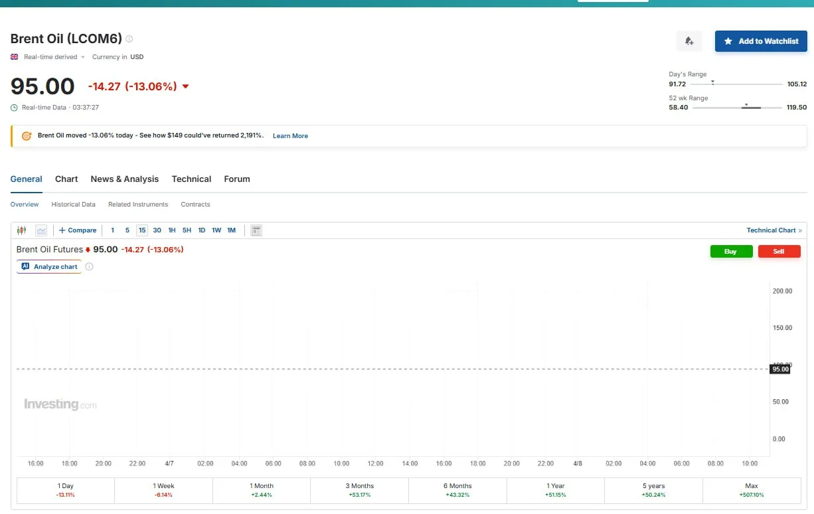Click the create alert bell icon
814x514 pixels.
[689, 41]
